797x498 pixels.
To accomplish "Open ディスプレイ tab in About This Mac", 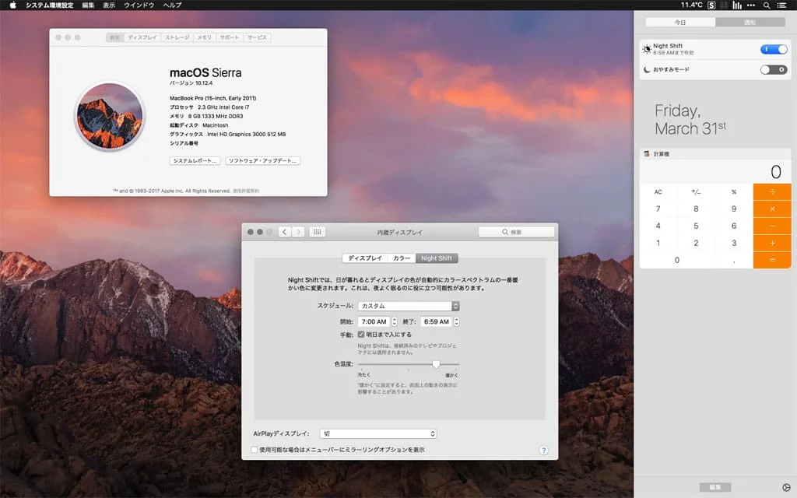I will 142,37.
